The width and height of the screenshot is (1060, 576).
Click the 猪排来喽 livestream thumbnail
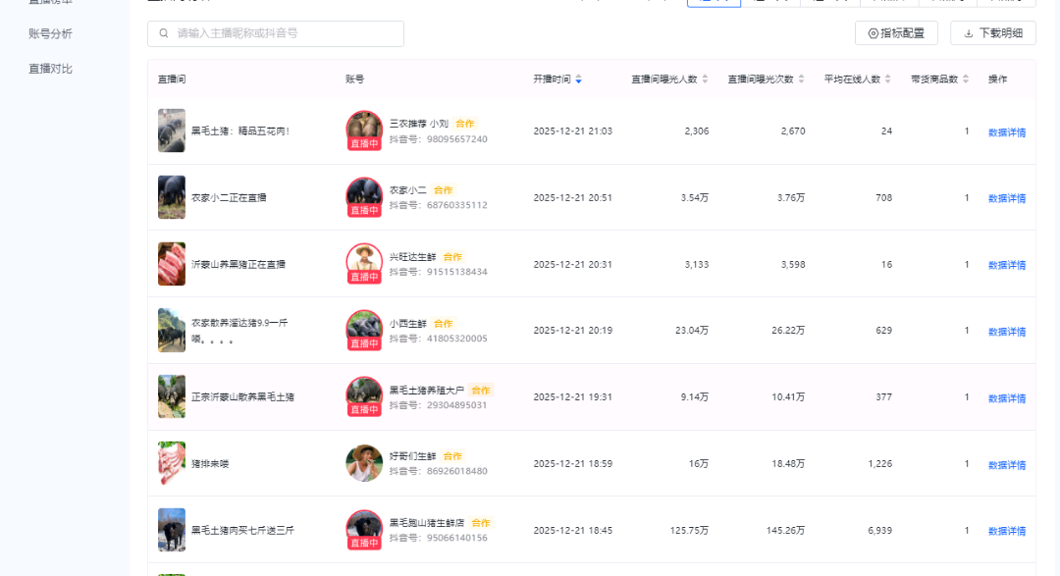pos(171,462)
